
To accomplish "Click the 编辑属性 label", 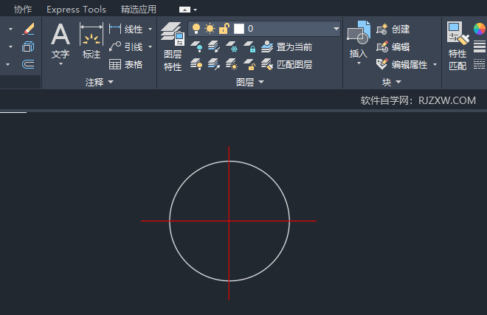I will point(410,65).
